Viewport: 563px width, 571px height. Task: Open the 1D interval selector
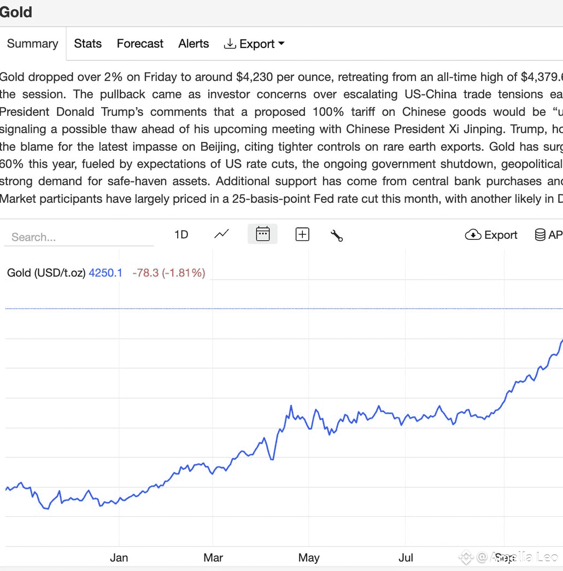[x=181, y=234]
